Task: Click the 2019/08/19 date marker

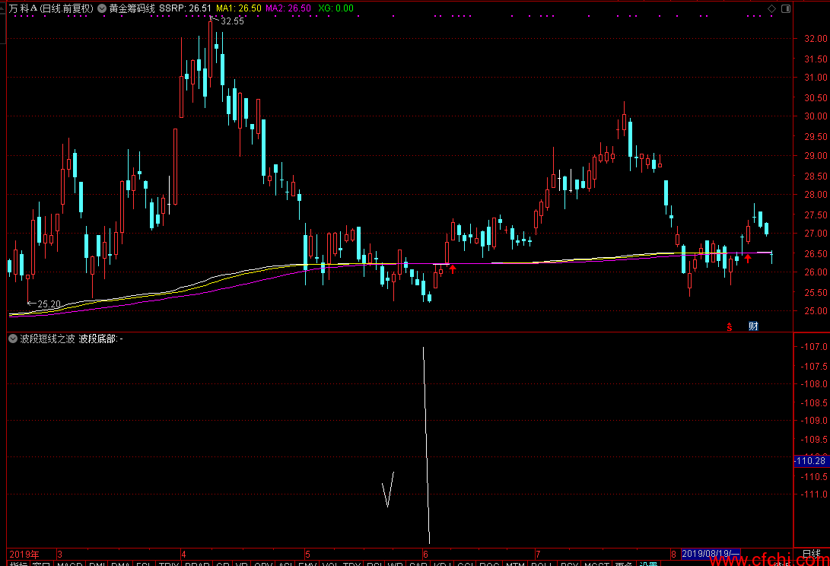Action: (x=710, y=554)
